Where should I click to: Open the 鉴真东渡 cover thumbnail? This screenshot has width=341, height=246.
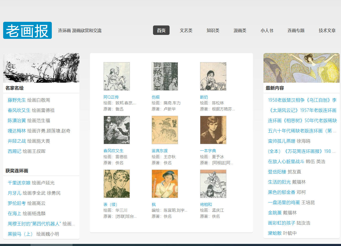165,130
